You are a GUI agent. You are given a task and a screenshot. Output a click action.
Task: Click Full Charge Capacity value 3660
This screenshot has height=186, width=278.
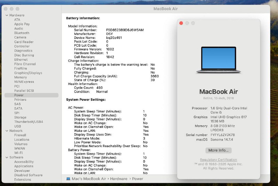(x=155, y=76)
